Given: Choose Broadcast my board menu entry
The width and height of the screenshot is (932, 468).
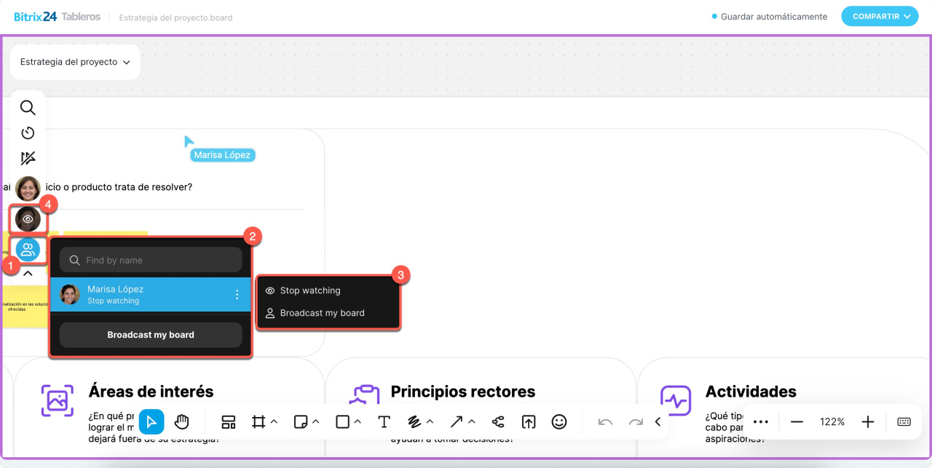Looking at the screenshot, I should [322, 313].
